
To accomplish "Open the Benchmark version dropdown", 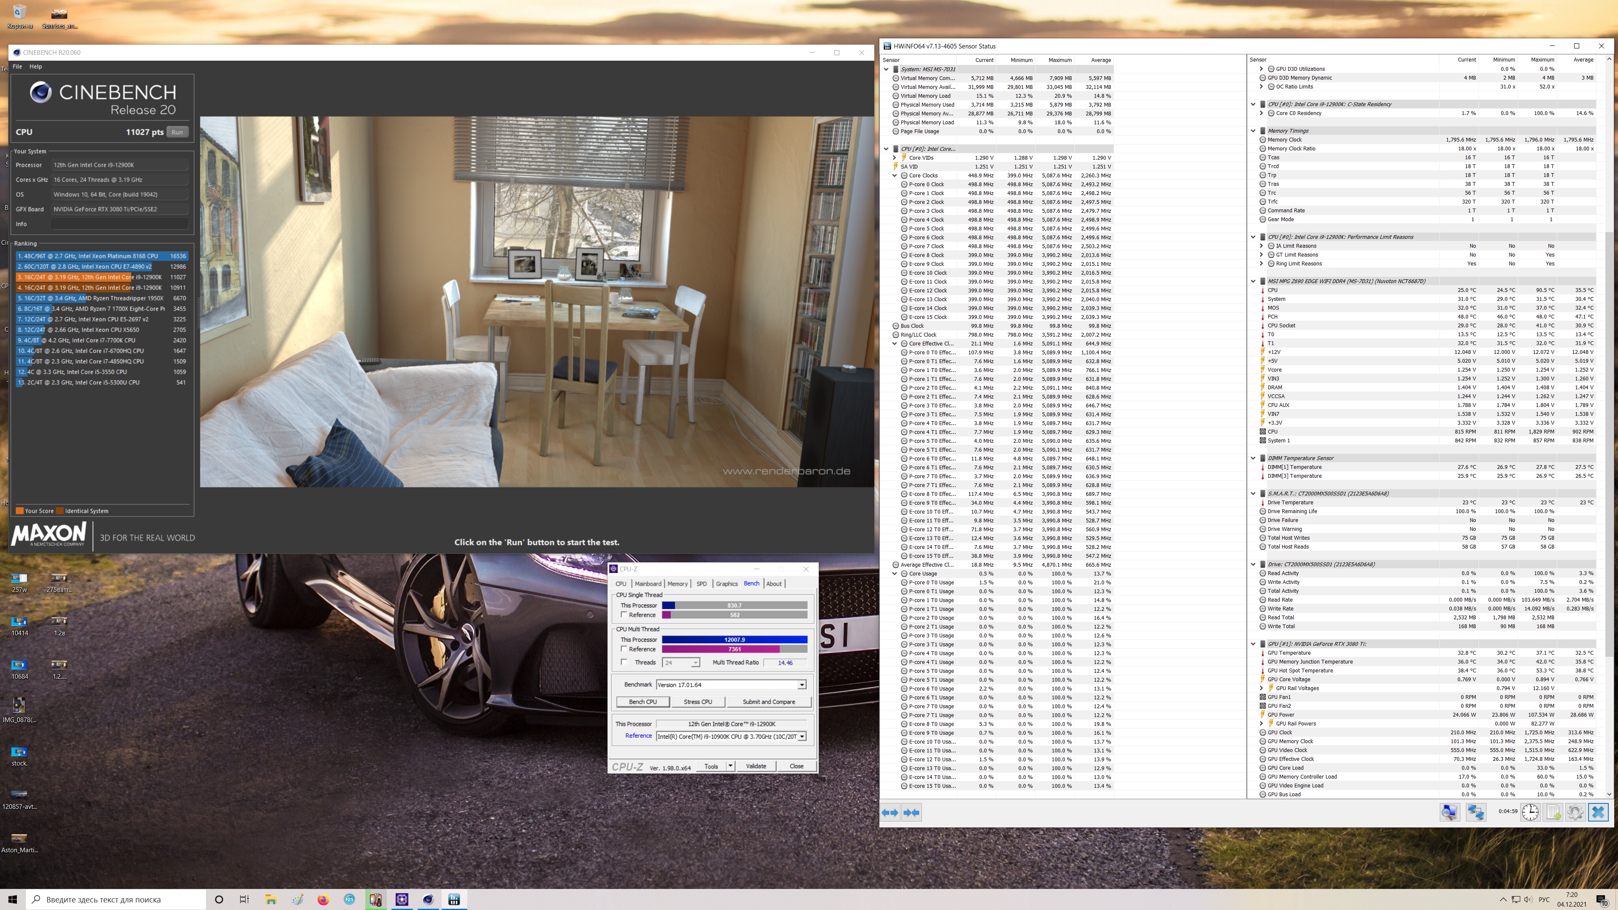I will point(801,685).
